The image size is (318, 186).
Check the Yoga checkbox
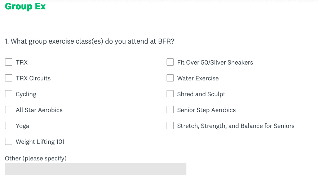(9, 125)
